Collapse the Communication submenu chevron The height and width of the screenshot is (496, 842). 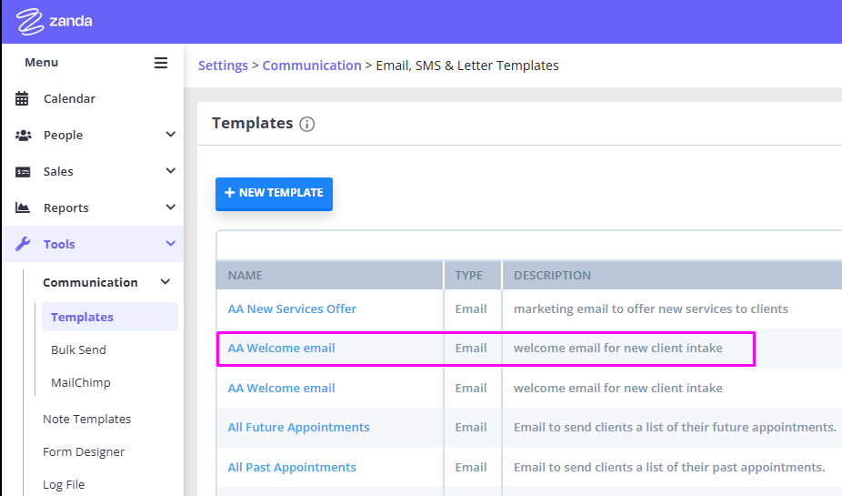[165, 281]
